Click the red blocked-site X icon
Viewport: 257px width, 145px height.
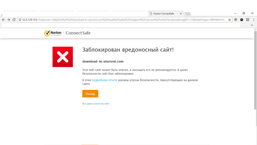63,57
